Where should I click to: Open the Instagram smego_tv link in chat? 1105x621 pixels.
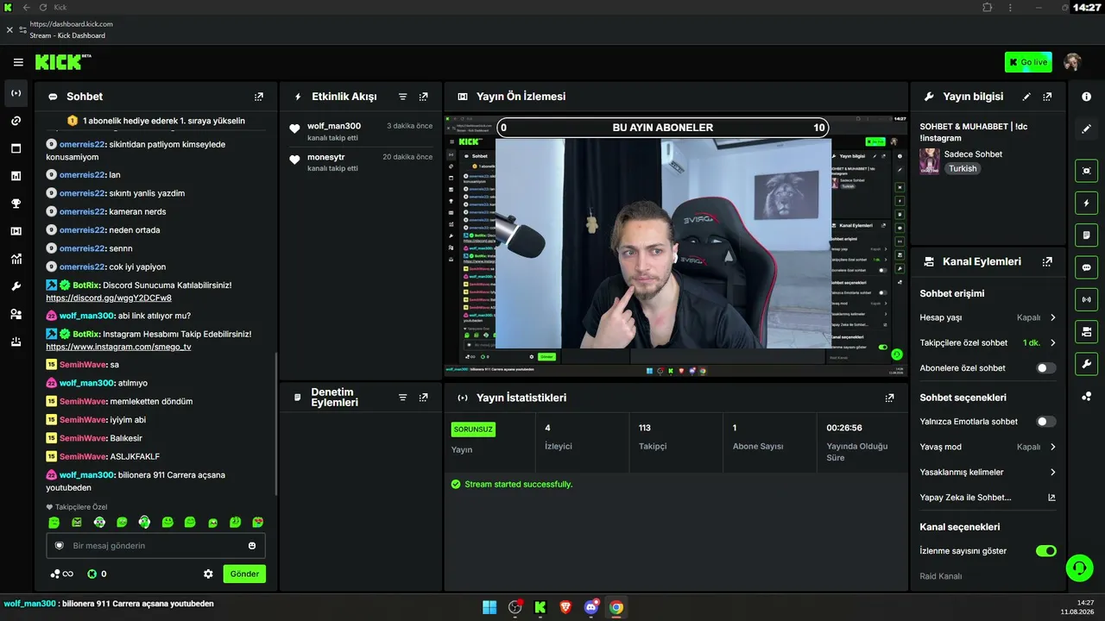pyautogui.click(x=118, y=347)
